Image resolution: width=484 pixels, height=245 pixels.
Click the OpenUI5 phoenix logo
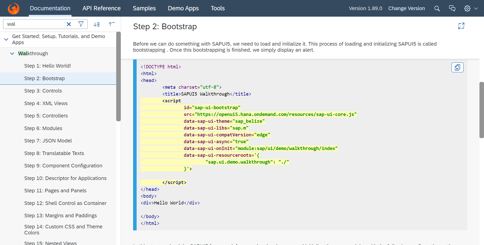(x=14, y=8)
